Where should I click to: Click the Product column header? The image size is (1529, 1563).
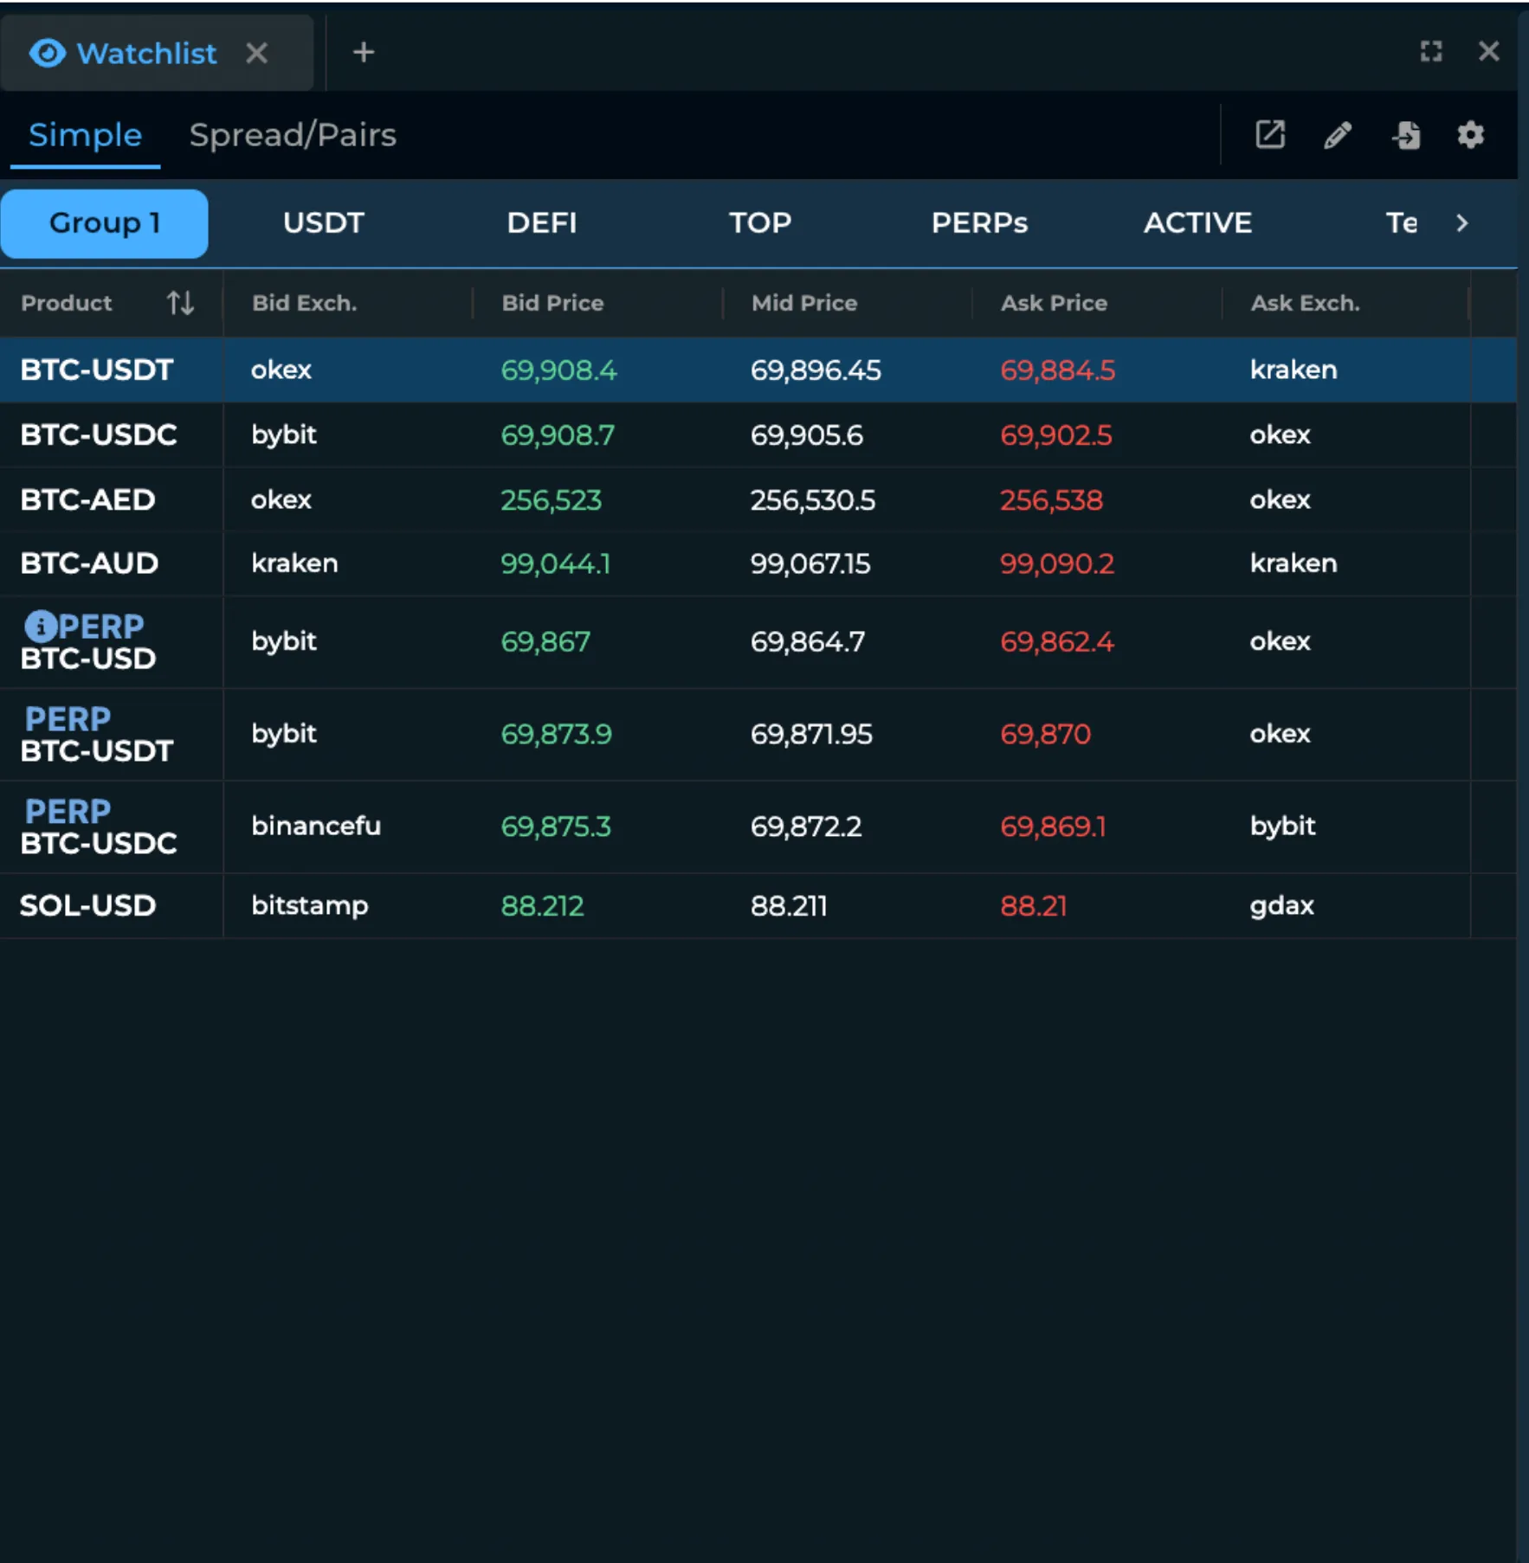click(67, 303)
